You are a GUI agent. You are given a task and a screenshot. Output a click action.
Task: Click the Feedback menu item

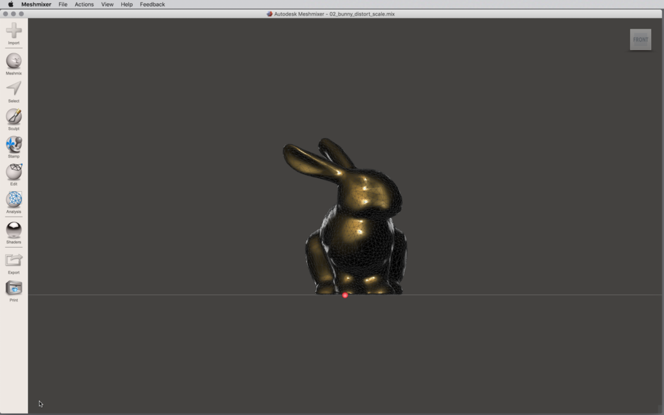(x=152, y=5)
